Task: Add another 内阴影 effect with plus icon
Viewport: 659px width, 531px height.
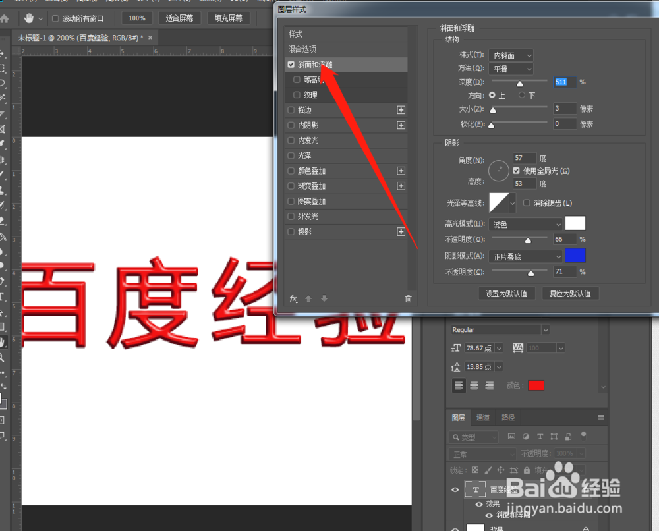Action: (401, 125)
